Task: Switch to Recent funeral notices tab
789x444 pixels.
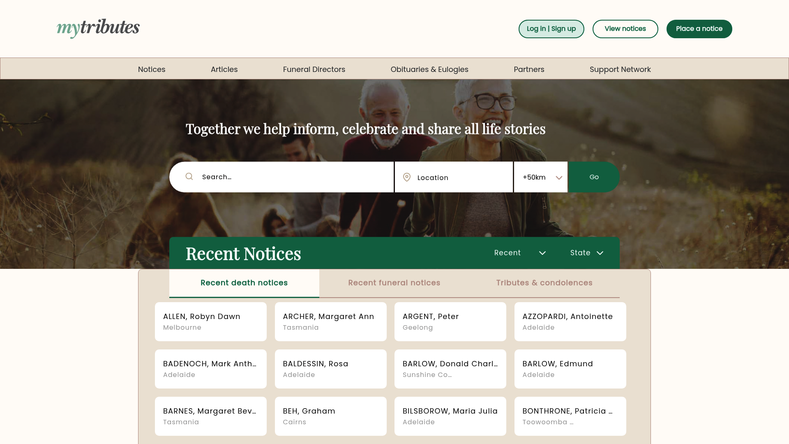Action: click(394, 283)
